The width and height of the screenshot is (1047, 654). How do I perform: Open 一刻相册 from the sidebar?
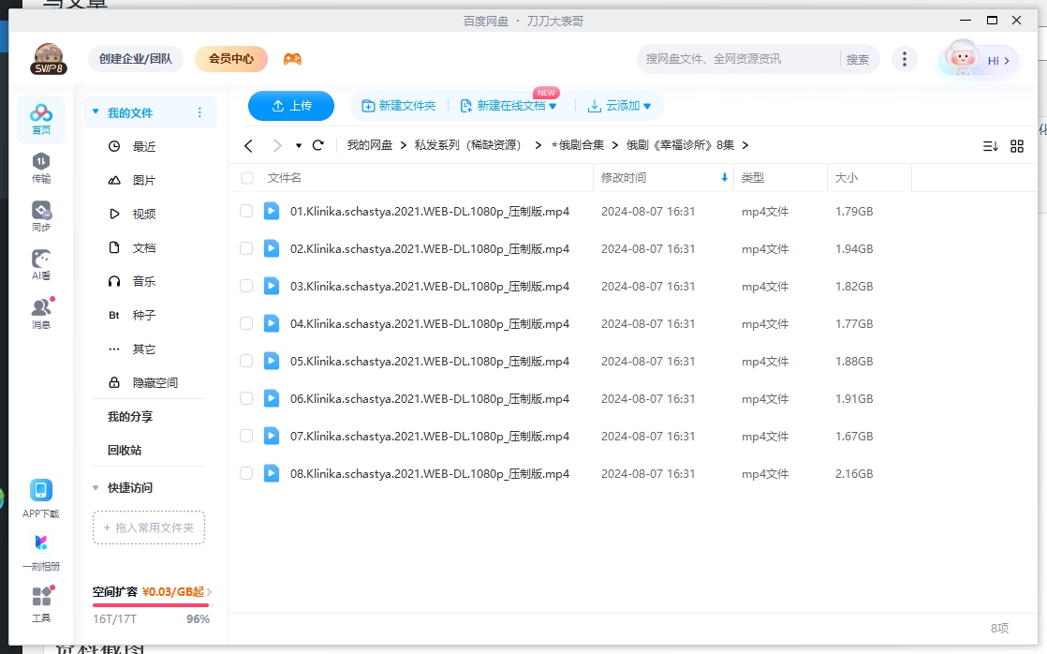(x=40, y=548)
